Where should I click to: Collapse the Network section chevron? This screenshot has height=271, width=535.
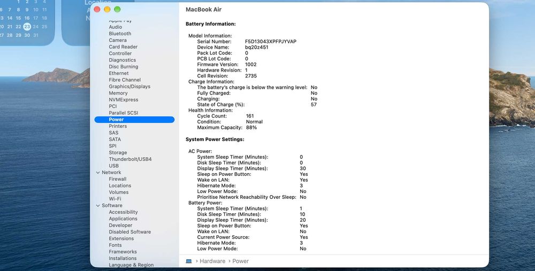98,173
